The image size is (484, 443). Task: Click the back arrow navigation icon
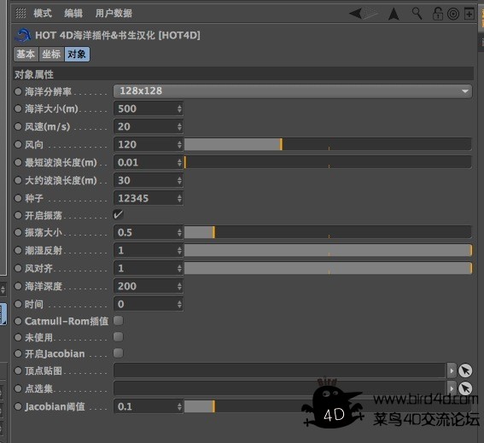355,14
